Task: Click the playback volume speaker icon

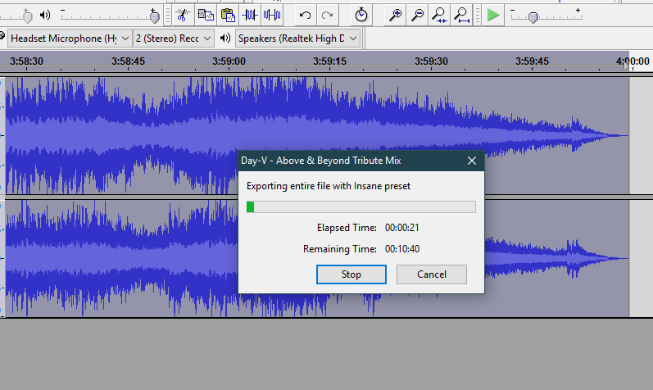Action: [x=45, y=16]
